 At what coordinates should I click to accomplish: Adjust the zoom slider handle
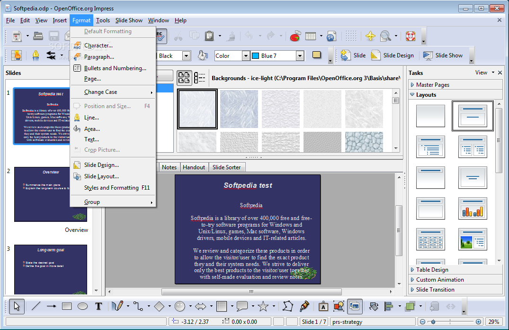point(433,322)
